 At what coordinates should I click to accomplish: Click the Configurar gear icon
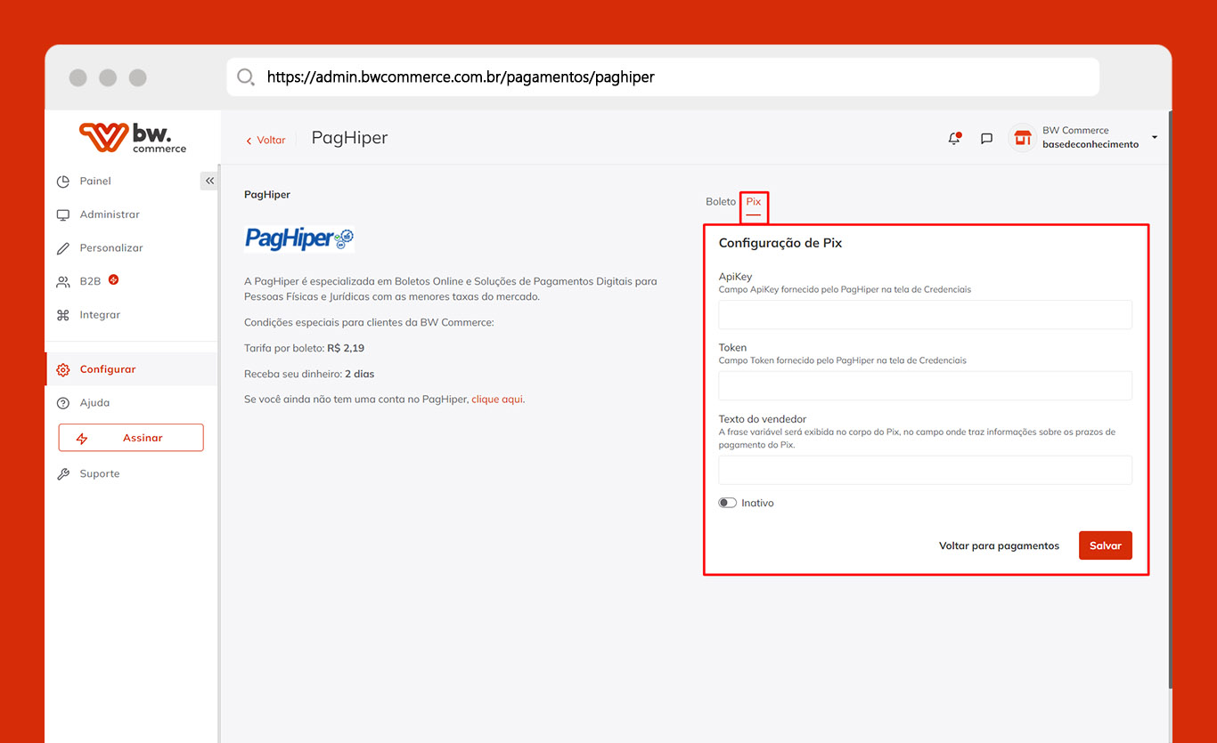coord(62,370)
